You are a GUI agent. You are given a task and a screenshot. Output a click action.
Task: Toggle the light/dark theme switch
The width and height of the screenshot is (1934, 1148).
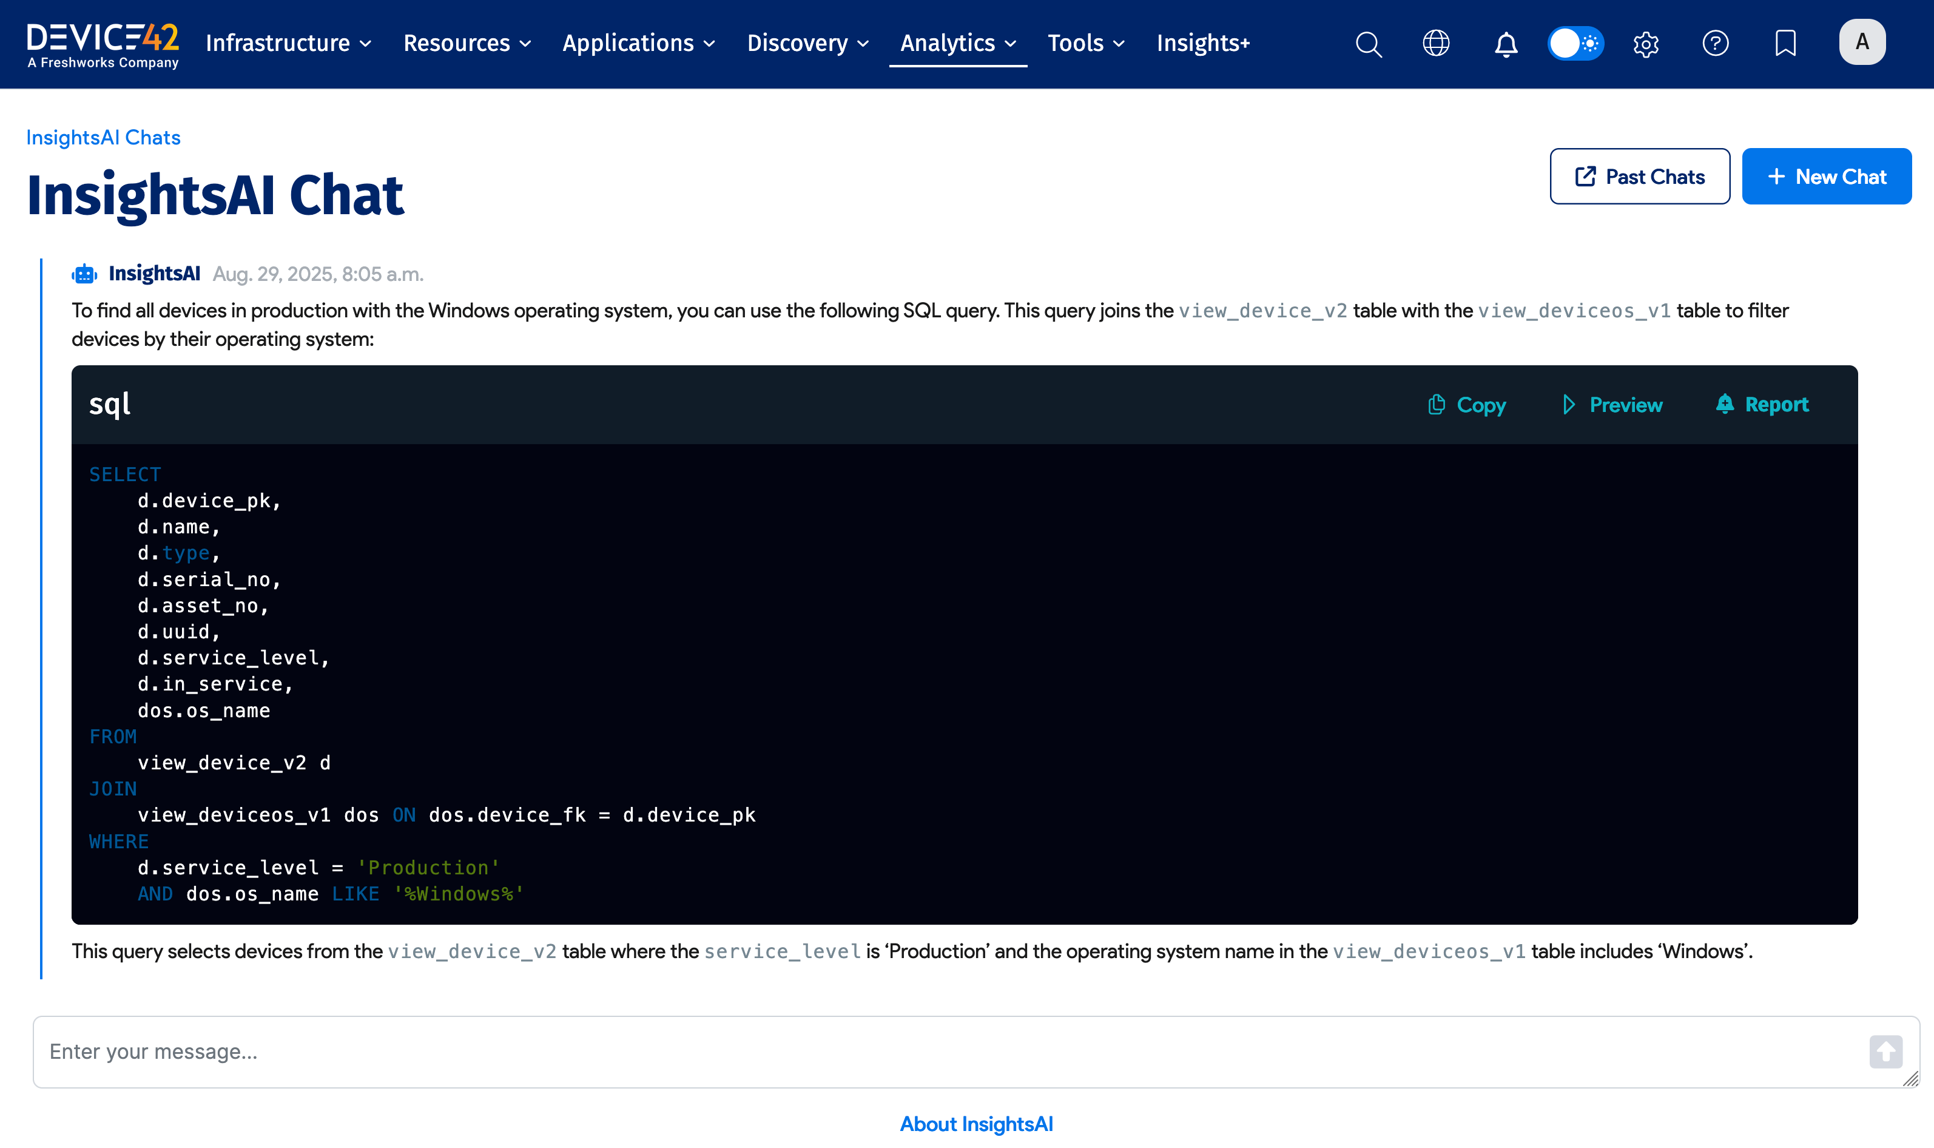[1575, 43]
